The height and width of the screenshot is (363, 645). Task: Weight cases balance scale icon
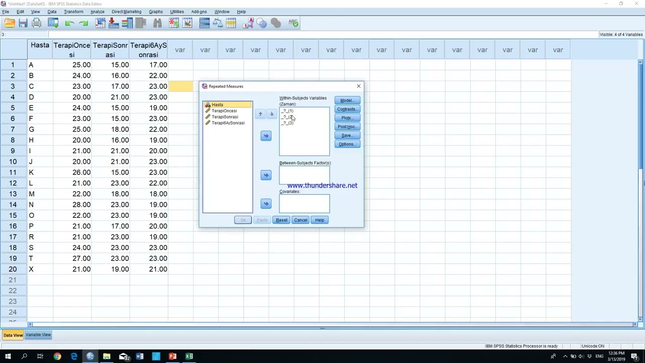point(218,23)
